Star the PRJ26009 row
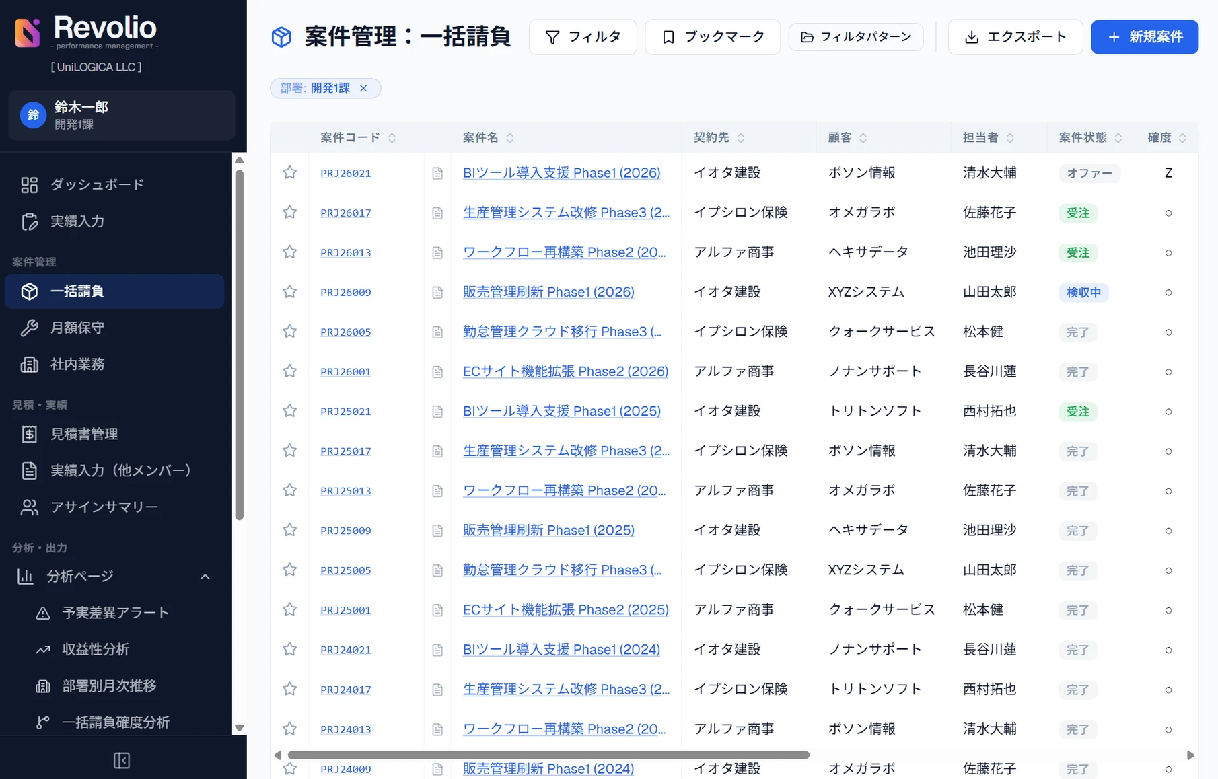 tap(289, 291)
